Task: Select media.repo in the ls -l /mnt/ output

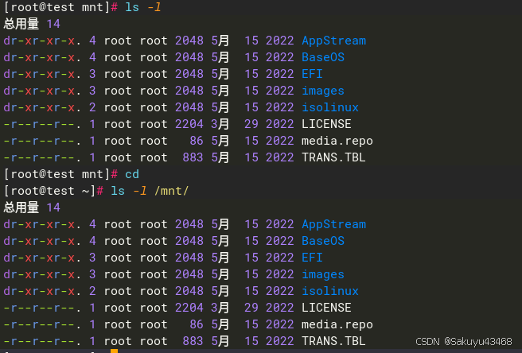Action: pos(337,324)
